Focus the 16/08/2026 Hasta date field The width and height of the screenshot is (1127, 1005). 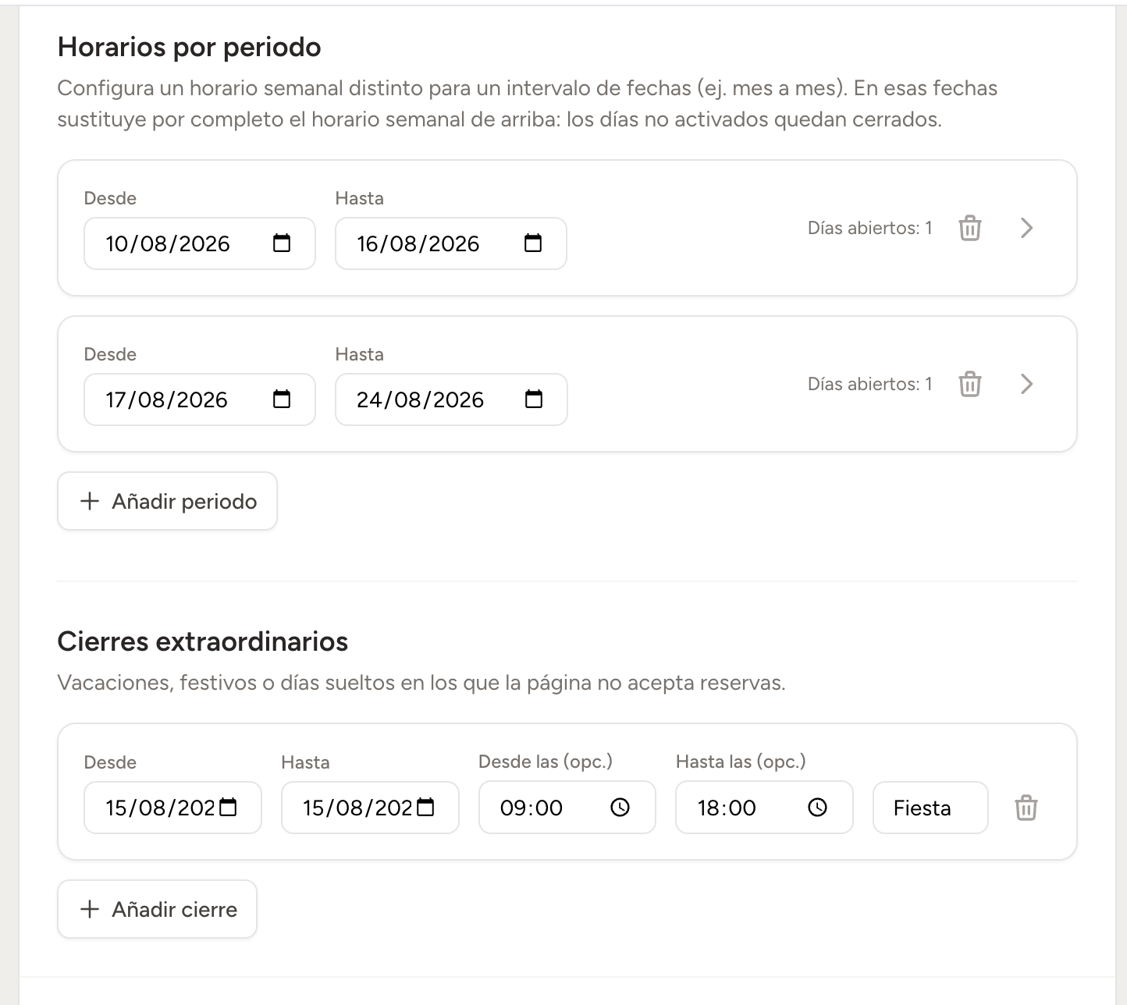(451, 243)
